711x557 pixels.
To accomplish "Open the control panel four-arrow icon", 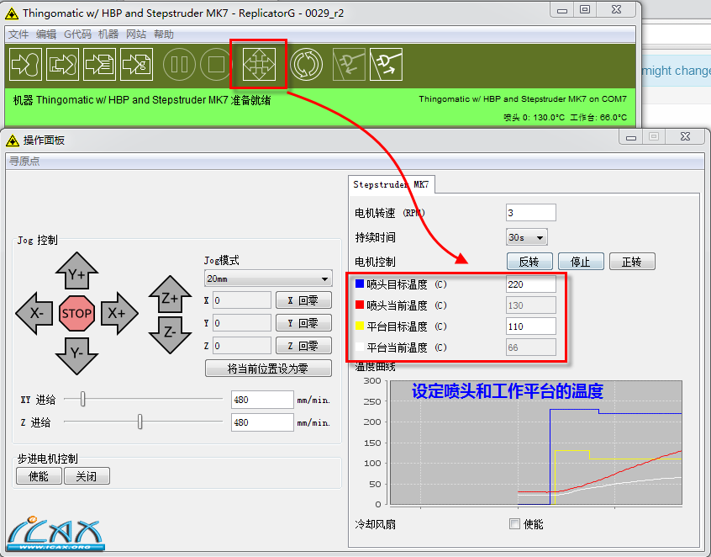I will click(259, 65).
